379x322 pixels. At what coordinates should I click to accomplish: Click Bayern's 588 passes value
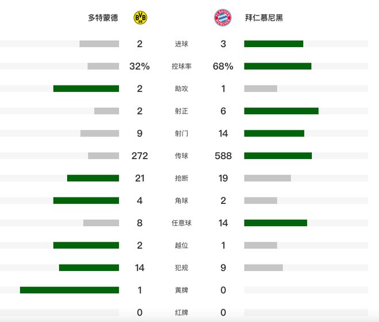click(223, 156)
